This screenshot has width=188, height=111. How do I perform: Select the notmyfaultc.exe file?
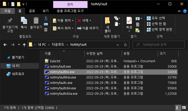coord(111,83)
